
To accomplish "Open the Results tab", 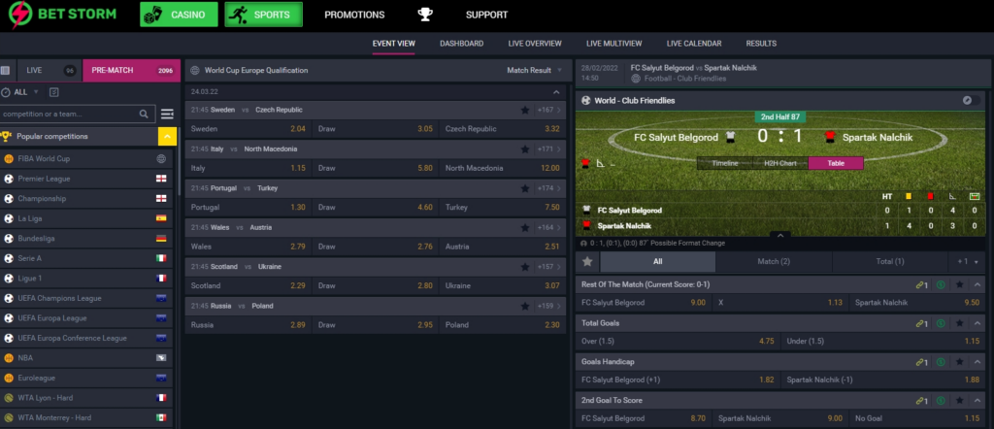I will coord(761,43).
